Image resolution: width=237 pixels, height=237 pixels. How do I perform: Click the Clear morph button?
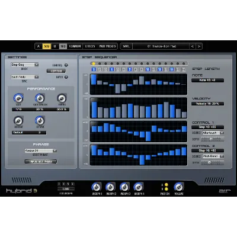[66, 189]
